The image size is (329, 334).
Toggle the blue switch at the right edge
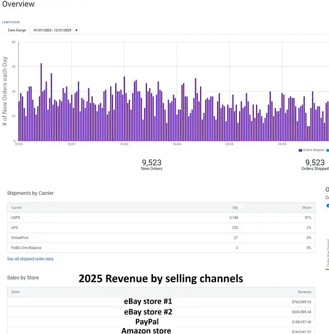pos(327,206)
